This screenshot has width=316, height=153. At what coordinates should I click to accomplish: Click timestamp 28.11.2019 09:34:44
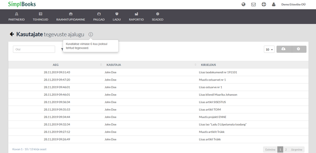click(x=57, y=117)
